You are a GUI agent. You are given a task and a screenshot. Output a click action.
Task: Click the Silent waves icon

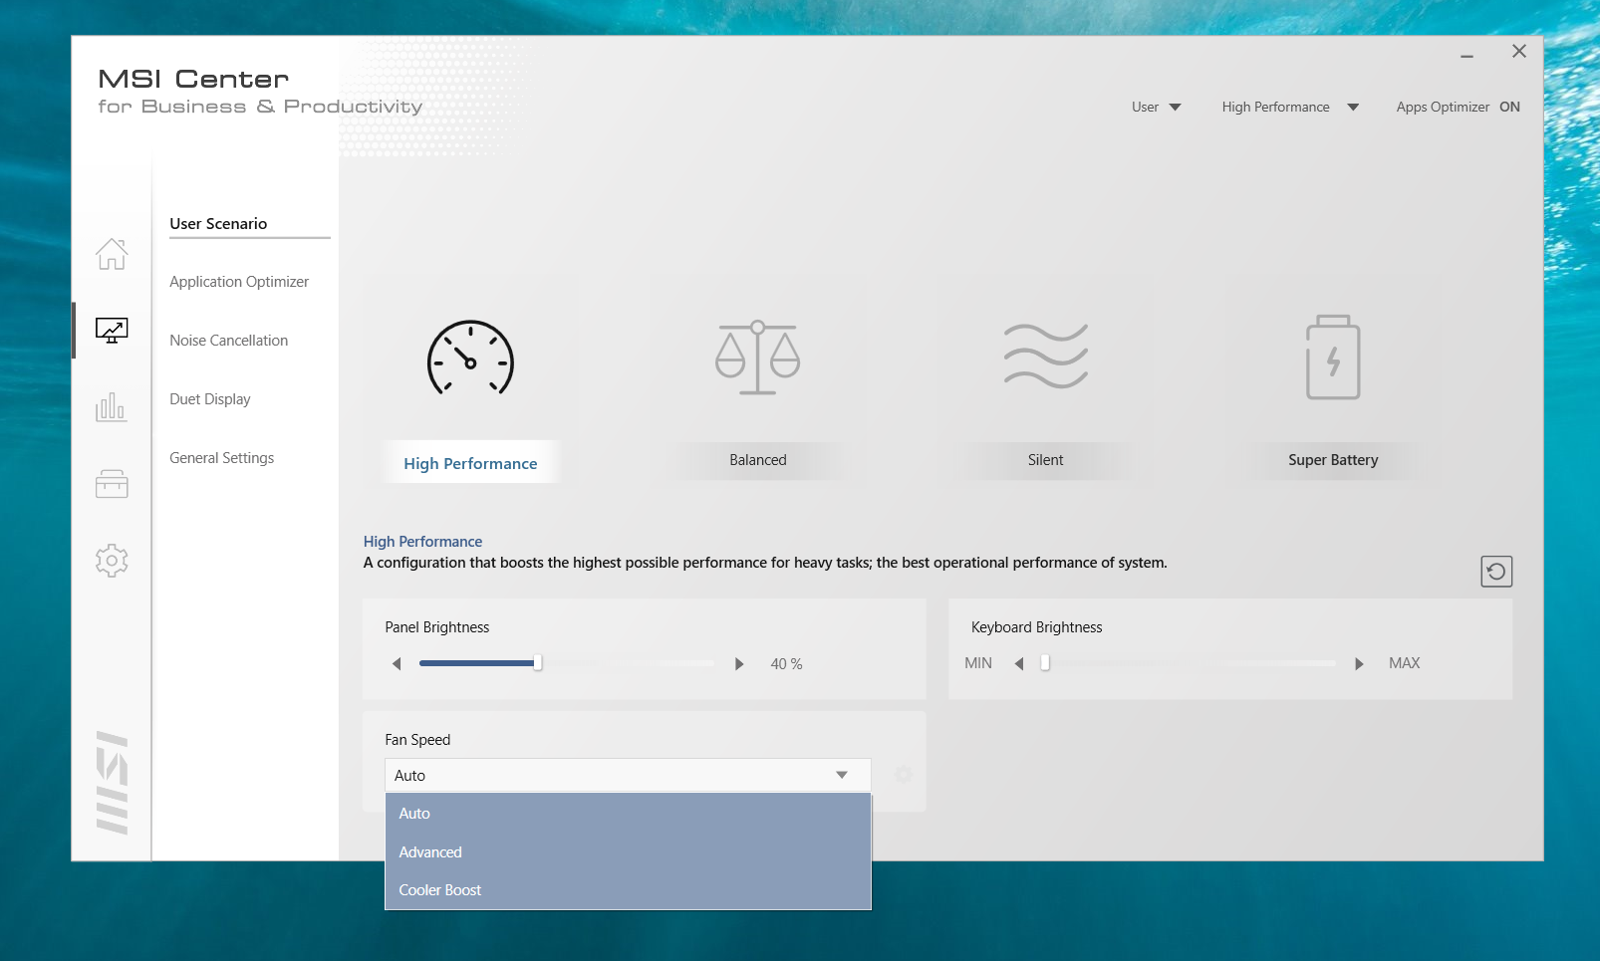point(1046,357)
